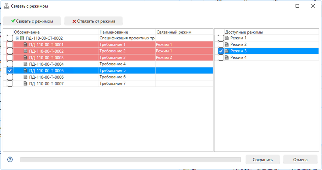Click the document icon next to Режим 1
Screen dimensions: 322x170
coord(227,38)
